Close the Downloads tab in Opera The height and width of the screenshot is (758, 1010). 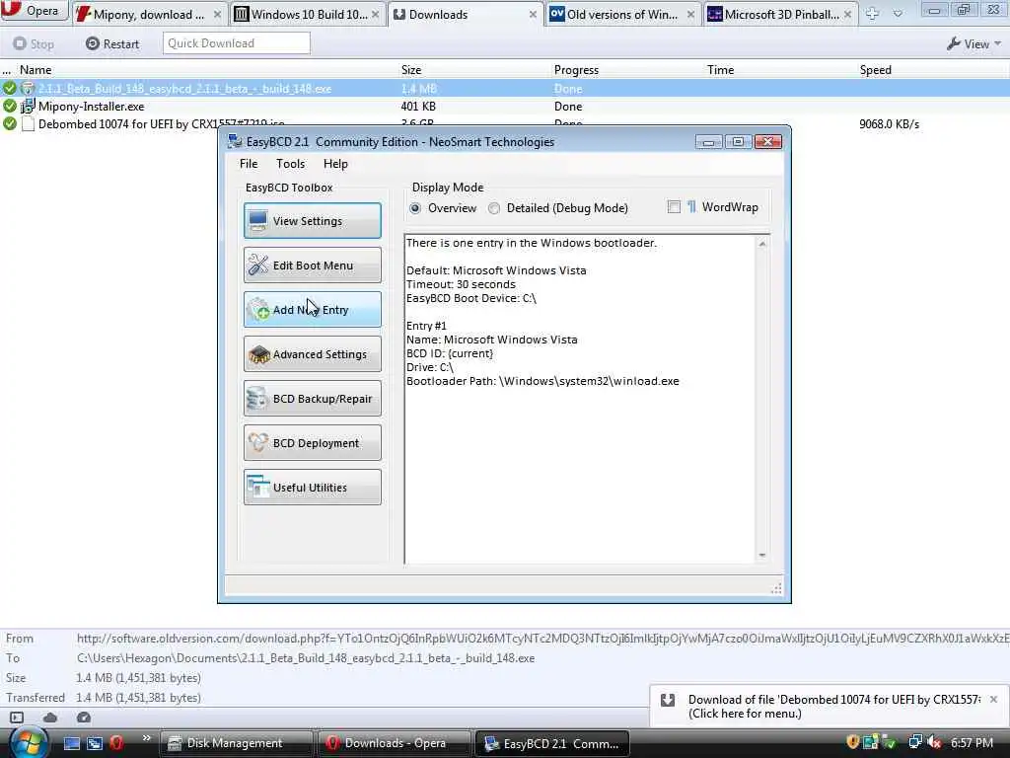point(533,14)
